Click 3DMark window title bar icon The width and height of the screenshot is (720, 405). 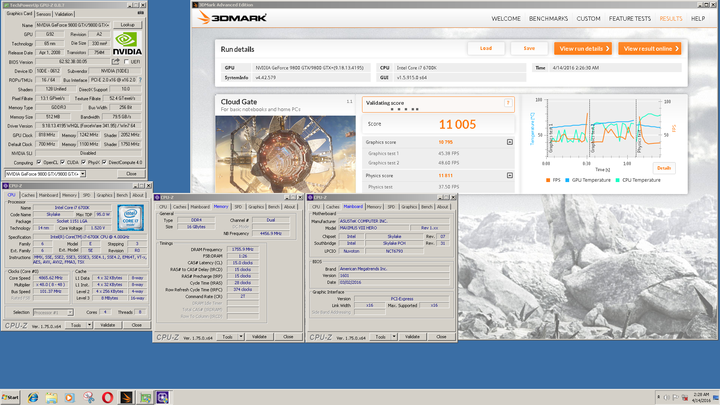(195, 5)
